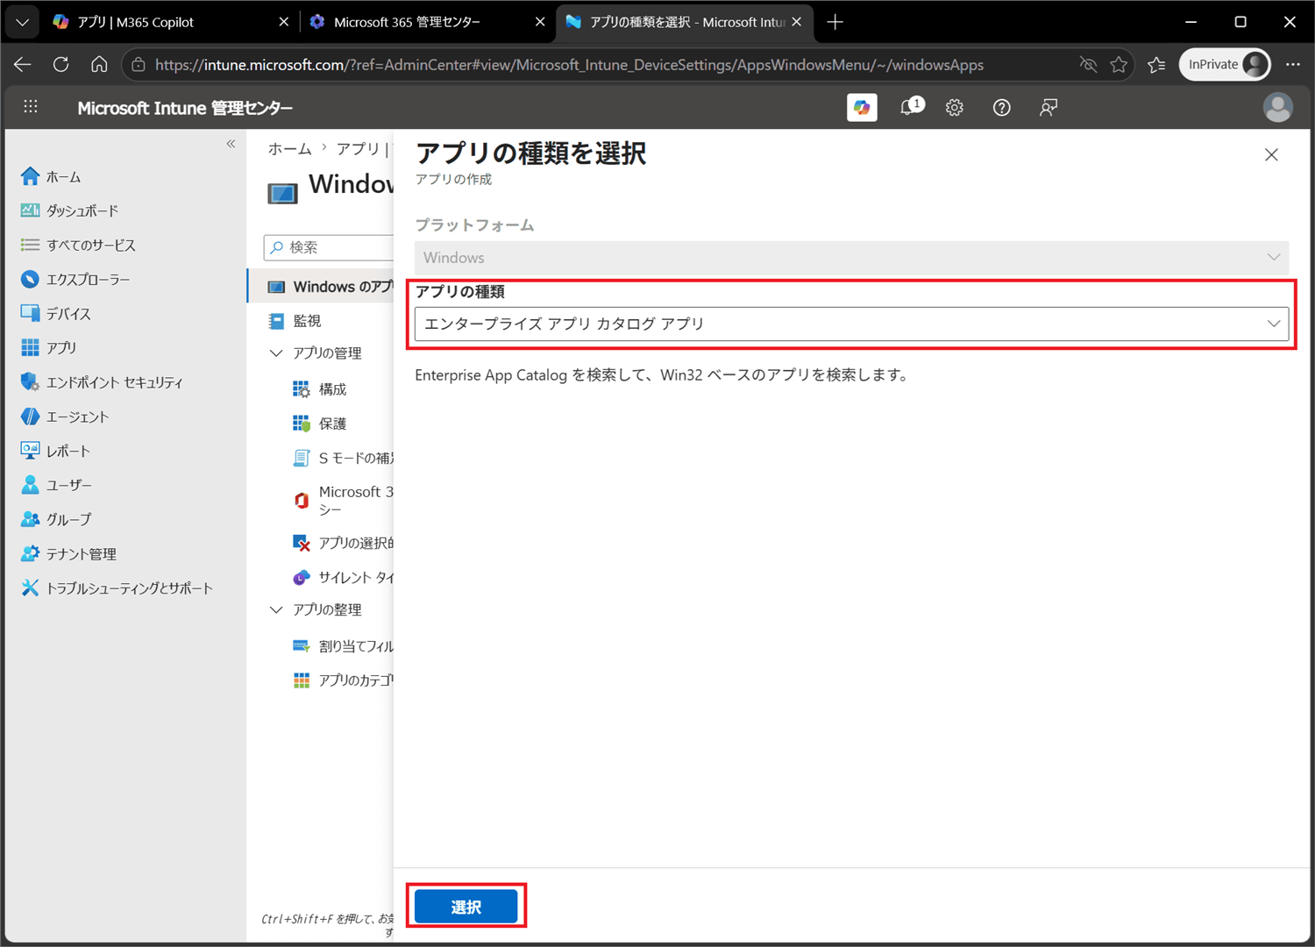
Task: Open the tab actions dropdown
Action: [x=22, y=22]
